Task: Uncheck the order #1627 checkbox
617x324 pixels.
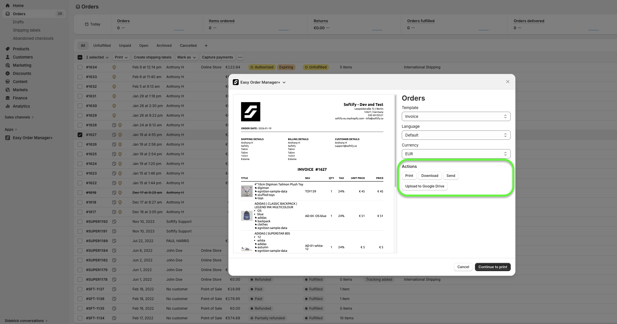Action: [x=80, y=135]
